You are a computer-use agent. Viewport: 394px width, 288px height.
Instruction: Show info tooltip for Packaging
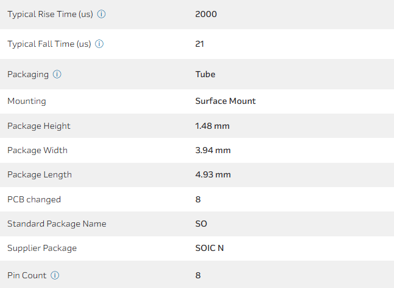pos(57,74)
